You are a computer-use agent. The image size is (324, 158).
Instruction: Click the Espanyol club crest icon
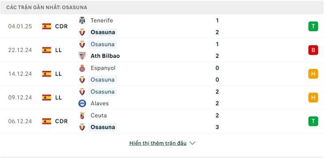point(82,68)
